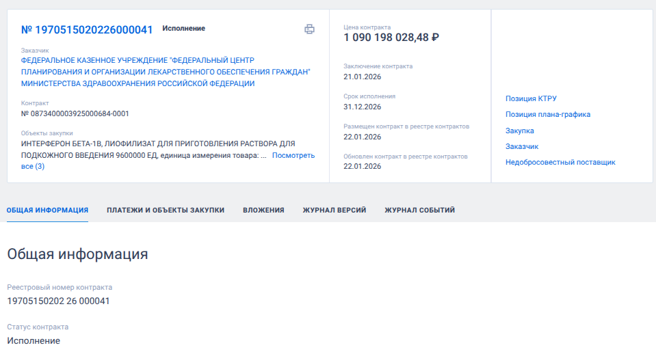The height and width of the screenshot is (354, 656).
Task: View the Журнал событий tab
Action: pos(419,210)
